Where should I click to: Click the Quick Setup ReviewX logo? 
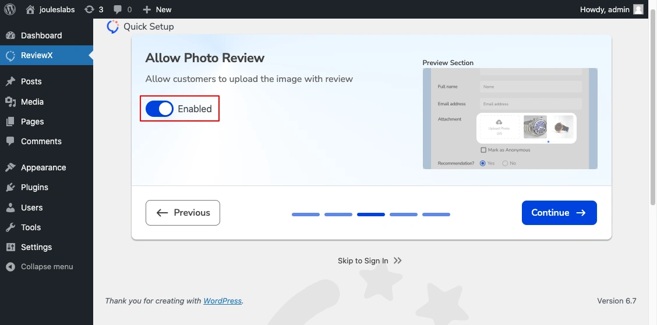[x=113, y=27]
